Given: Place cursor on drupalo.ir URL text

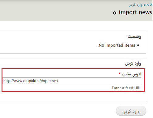Looking at the screenshot, I should (x=31, y=81).
